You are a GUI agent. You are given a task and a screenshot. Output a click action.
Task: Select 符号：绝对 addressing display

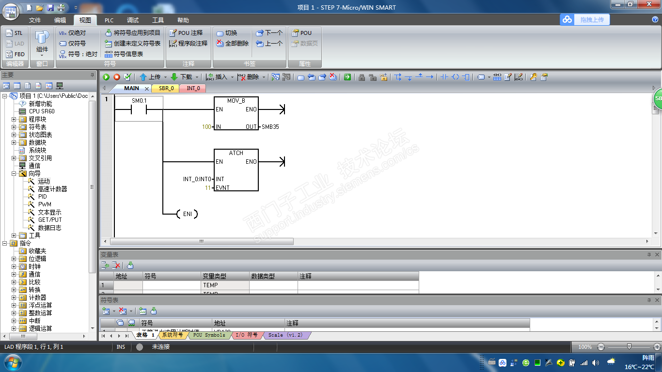[x=78, y=54]
